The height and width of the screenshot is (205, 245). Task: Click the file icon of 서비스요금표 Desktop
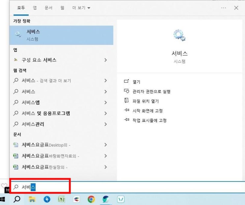pos(15,145)
